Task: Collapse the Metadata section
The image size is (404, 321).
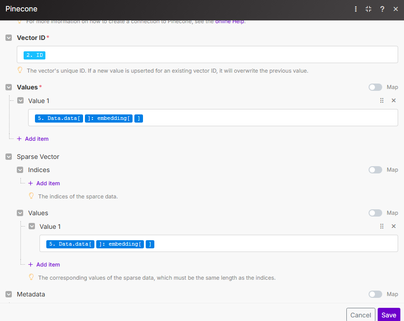Action: click(x=9, y=294)
